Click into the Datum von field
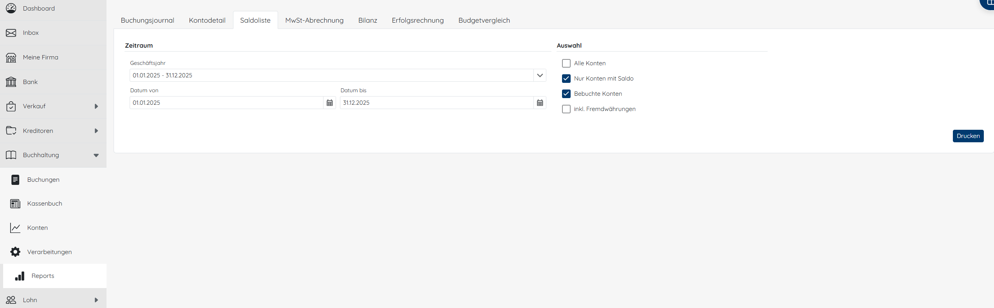Image resolution: width=994 pixels, height=308 pixels. tap(226, 103)
